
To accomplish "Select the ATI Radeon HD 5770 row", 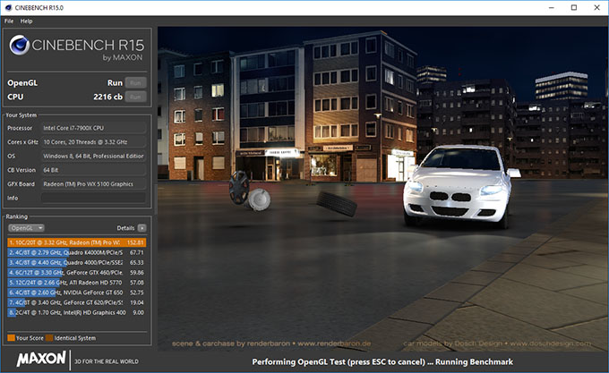I will click(x=76, y=282).
